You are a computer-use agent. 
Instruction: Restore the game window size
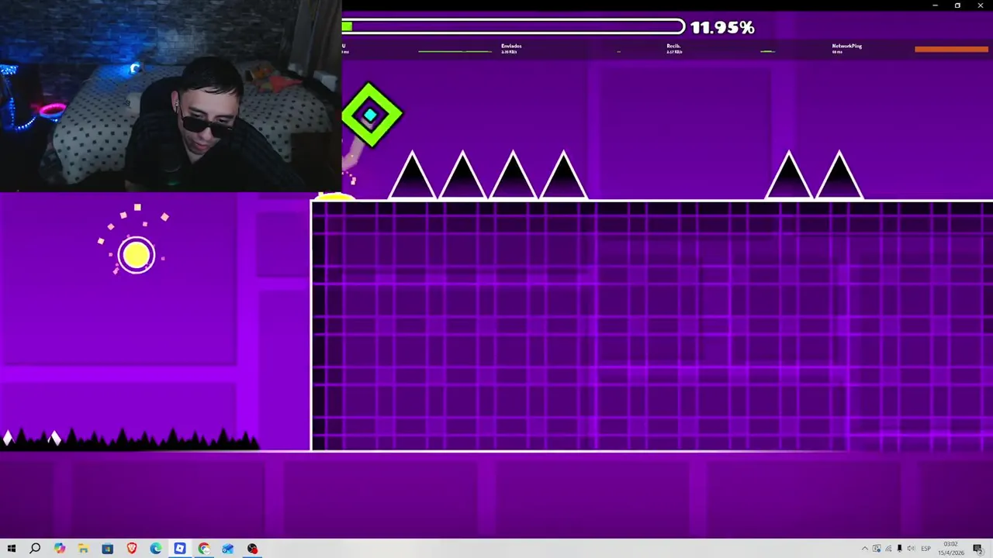(x=957, y=5)
